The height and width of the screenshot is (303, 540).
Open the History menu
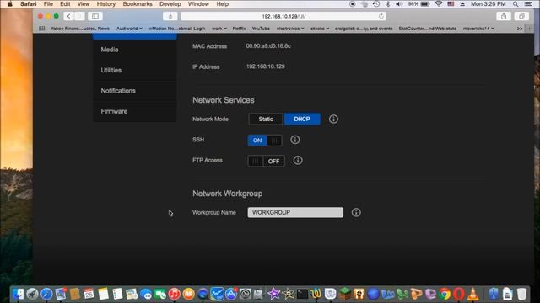(x=105, y=4)
